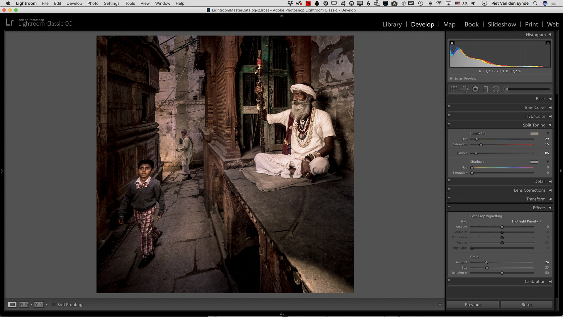Enable the Soft Proofing checkbox
The image size is (563, 317).
point(54,305)
